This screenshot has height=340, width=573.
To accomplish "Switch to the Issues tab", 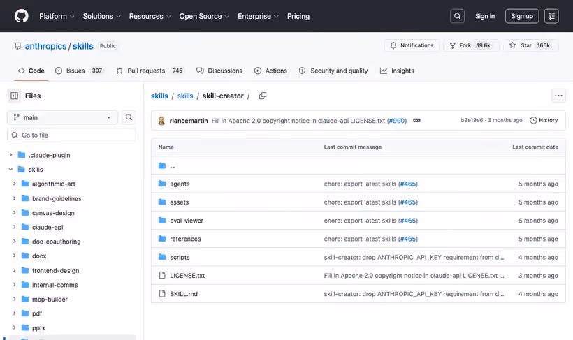I will [79, 71].
